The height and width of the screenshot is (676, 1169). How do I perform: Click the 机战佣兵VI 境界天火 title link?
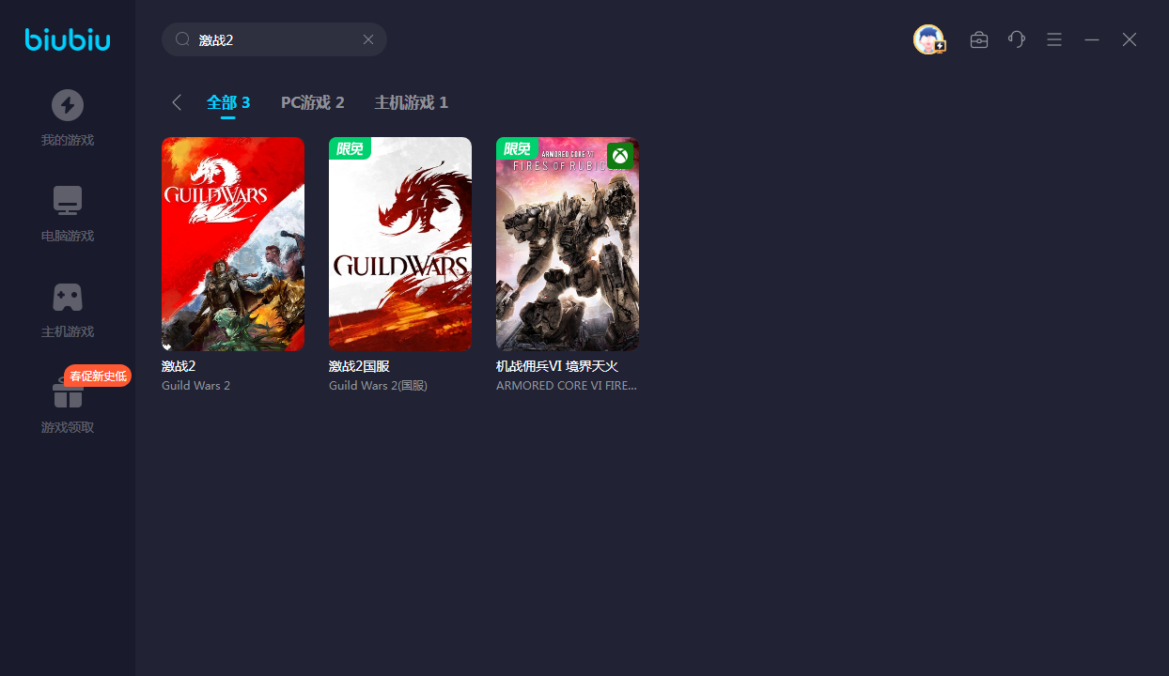coord(557,366)
